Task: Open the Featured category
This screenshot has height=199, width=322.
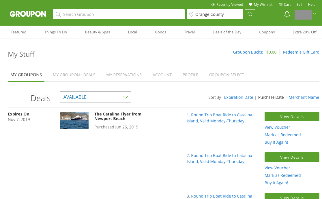Action: coord(18,32)
